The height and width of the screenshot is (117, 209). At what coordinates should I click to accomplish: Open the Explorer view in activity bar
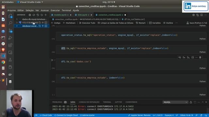point(10,16)
